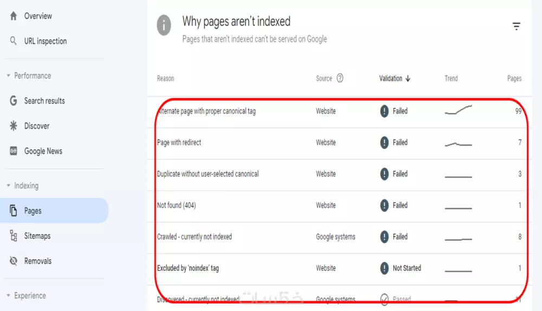542x311 pixels.
Task: Open Excluded by 'noindex' tag row
Action: (188, 268)
